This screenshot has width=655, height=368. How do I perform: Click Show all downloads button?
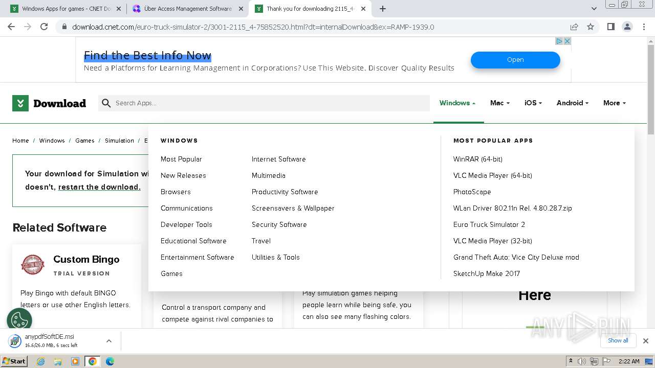618,340
